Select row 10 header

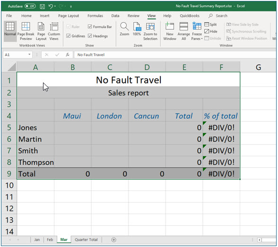[x=9, y=185]
